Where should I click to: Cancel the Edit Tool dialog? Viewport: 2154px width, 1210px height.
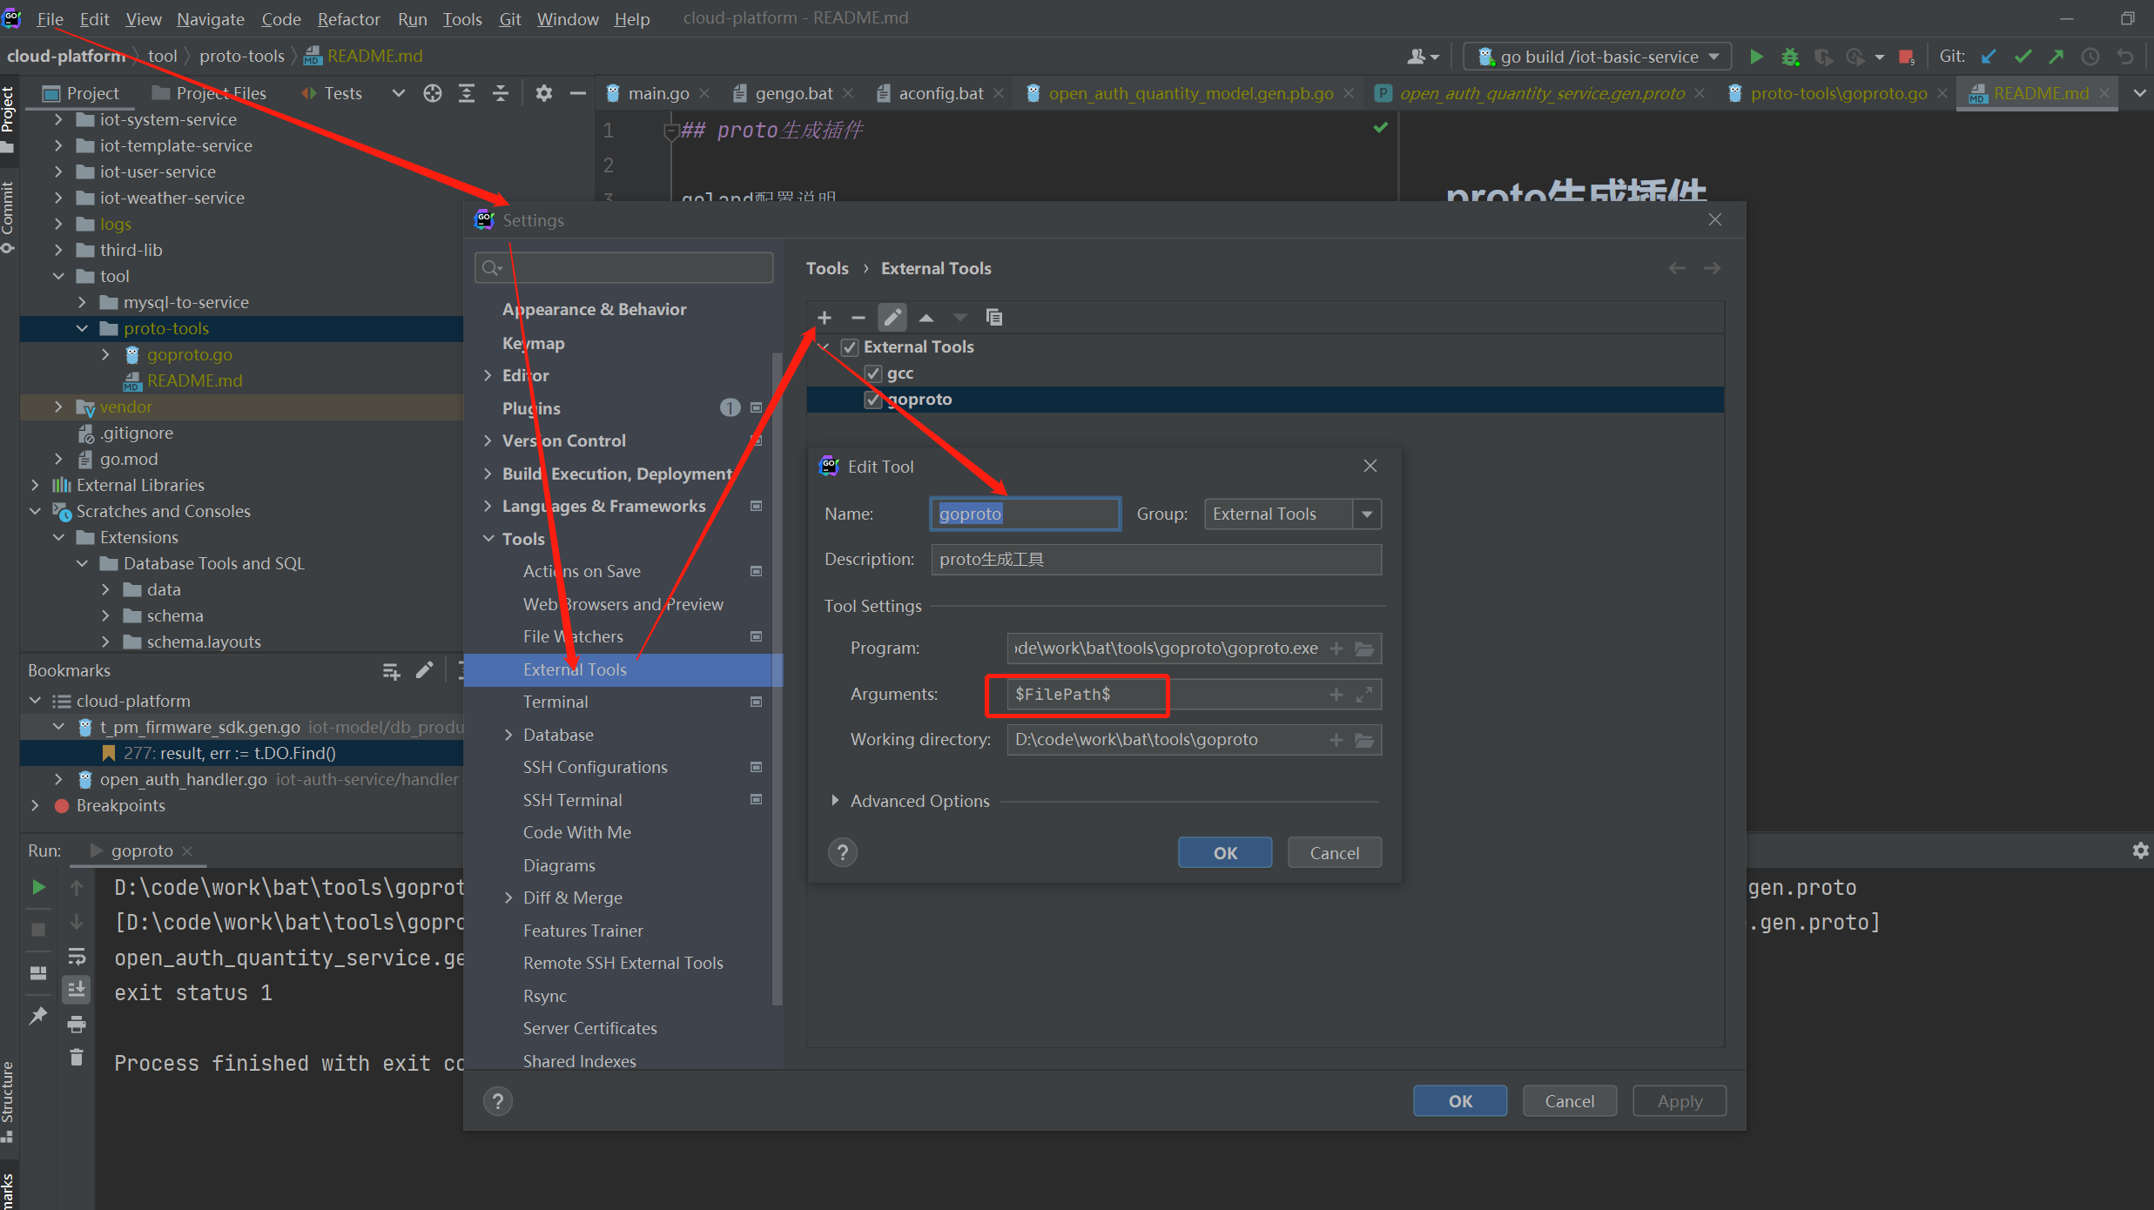1334,853
